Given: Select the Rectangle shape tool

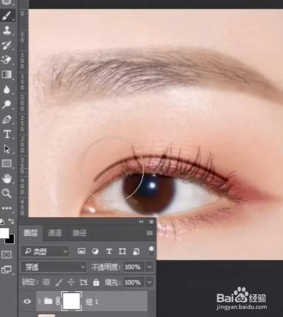Looking at the screenshot, I should (x=7, y=163).
